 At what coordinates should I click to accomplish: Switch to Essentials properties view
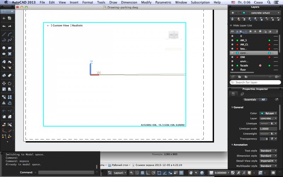click(x=250, y=99)
